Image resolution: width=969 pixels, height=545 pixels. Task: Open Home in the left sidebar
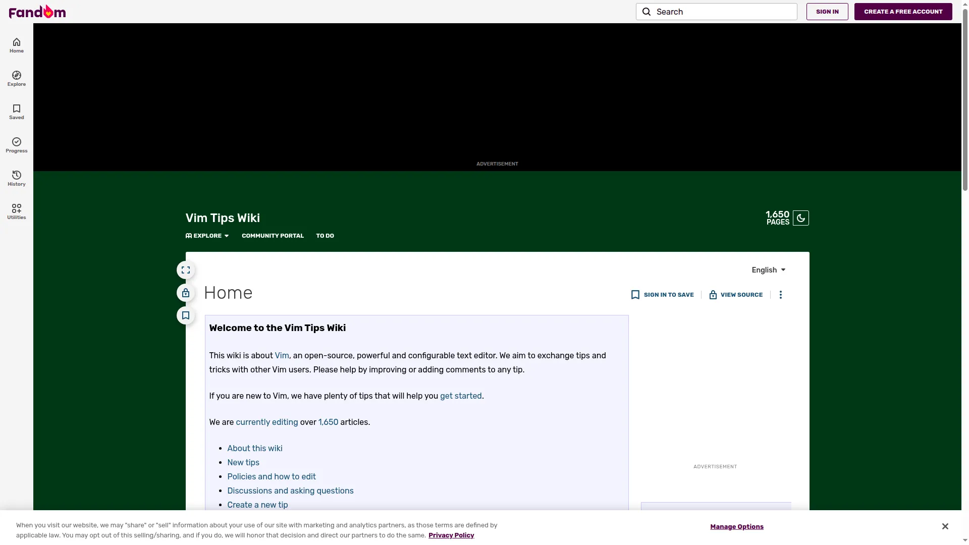[x=17, y=45]
